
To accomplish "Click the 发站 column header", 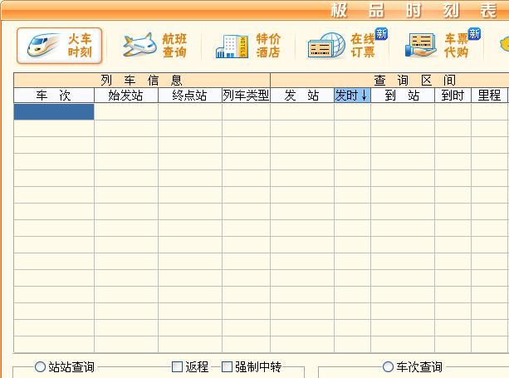I will point(302,96).
